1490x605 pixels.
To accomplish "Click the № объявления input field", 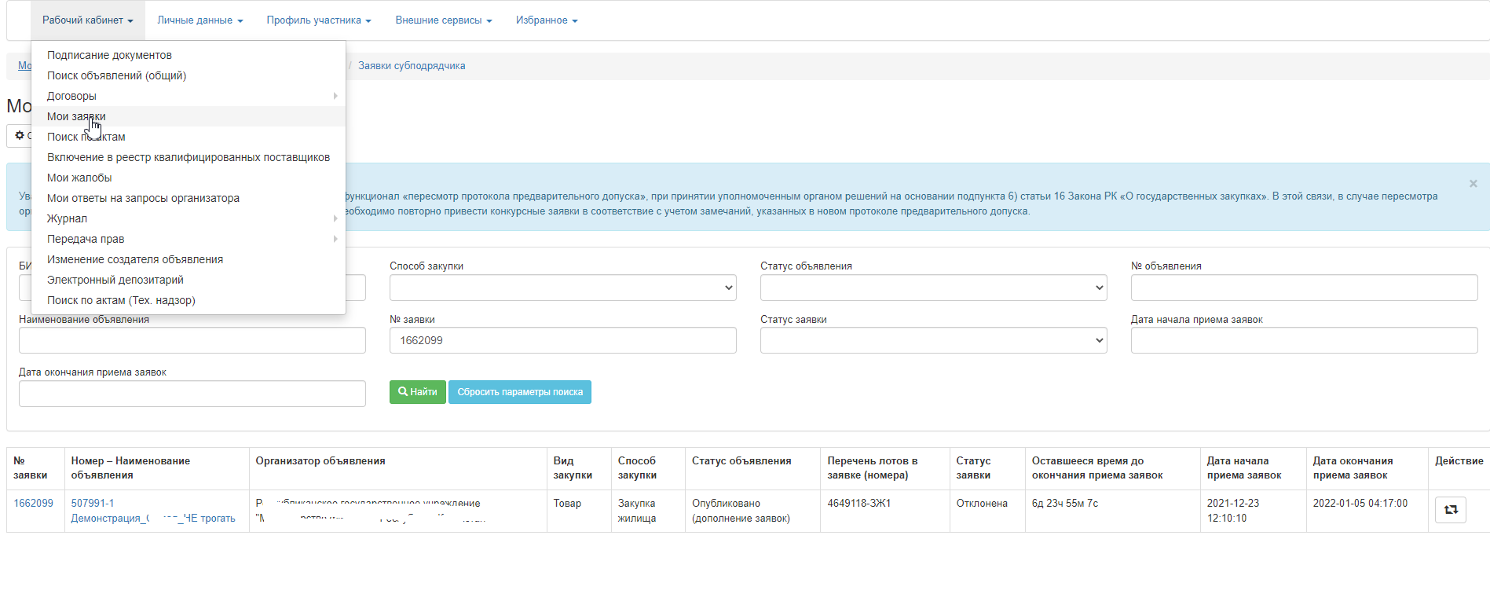I will click(x=1304, y=288).
